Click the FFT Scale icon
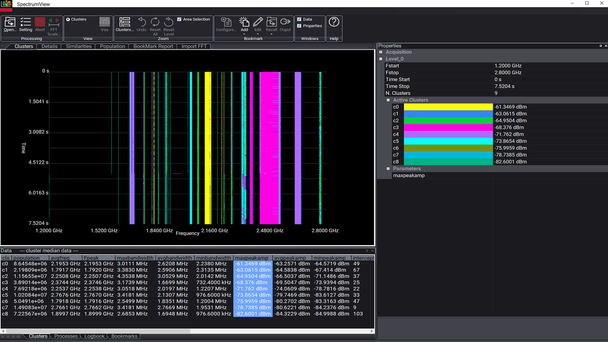 (x=54, y=22)
